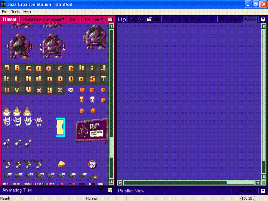Select the cyan-framed yellow door tile
The width and height of the screenshot is (268, 201).
[x=61, y=127]
